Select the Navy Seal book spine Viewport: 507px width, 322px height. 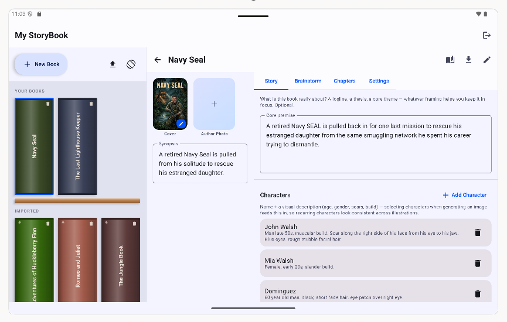pyautogui.click(x=34, y=146)
